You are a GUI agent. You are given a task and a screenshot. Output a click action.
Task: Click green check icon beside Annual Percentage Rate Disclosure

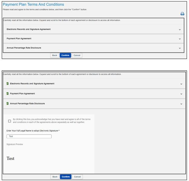click(8, 103)
